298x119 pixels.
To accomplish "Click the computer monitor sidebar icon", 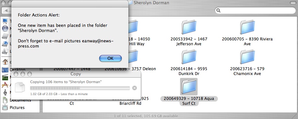I will pyautogui.click(x=5, y=21).
